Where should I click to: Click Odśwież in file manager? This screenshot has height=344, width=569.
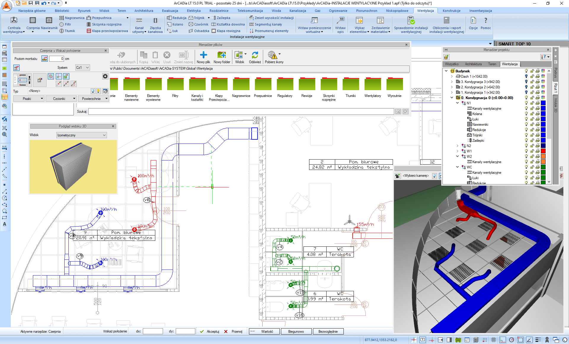[255, 57]
